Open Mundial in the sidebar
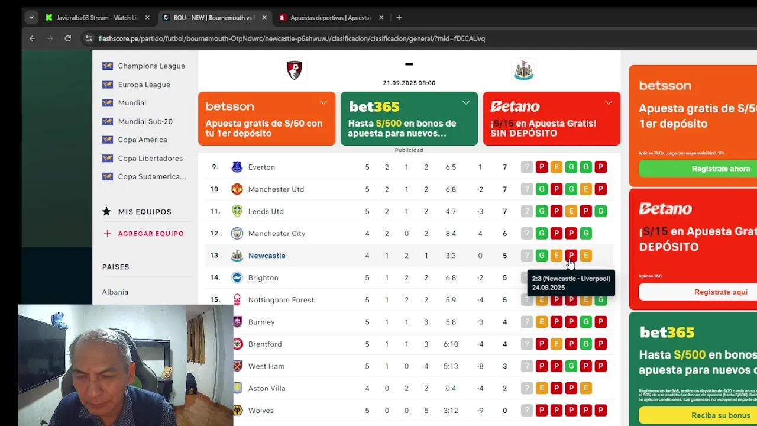757x426 pixels. pos(132,103)
